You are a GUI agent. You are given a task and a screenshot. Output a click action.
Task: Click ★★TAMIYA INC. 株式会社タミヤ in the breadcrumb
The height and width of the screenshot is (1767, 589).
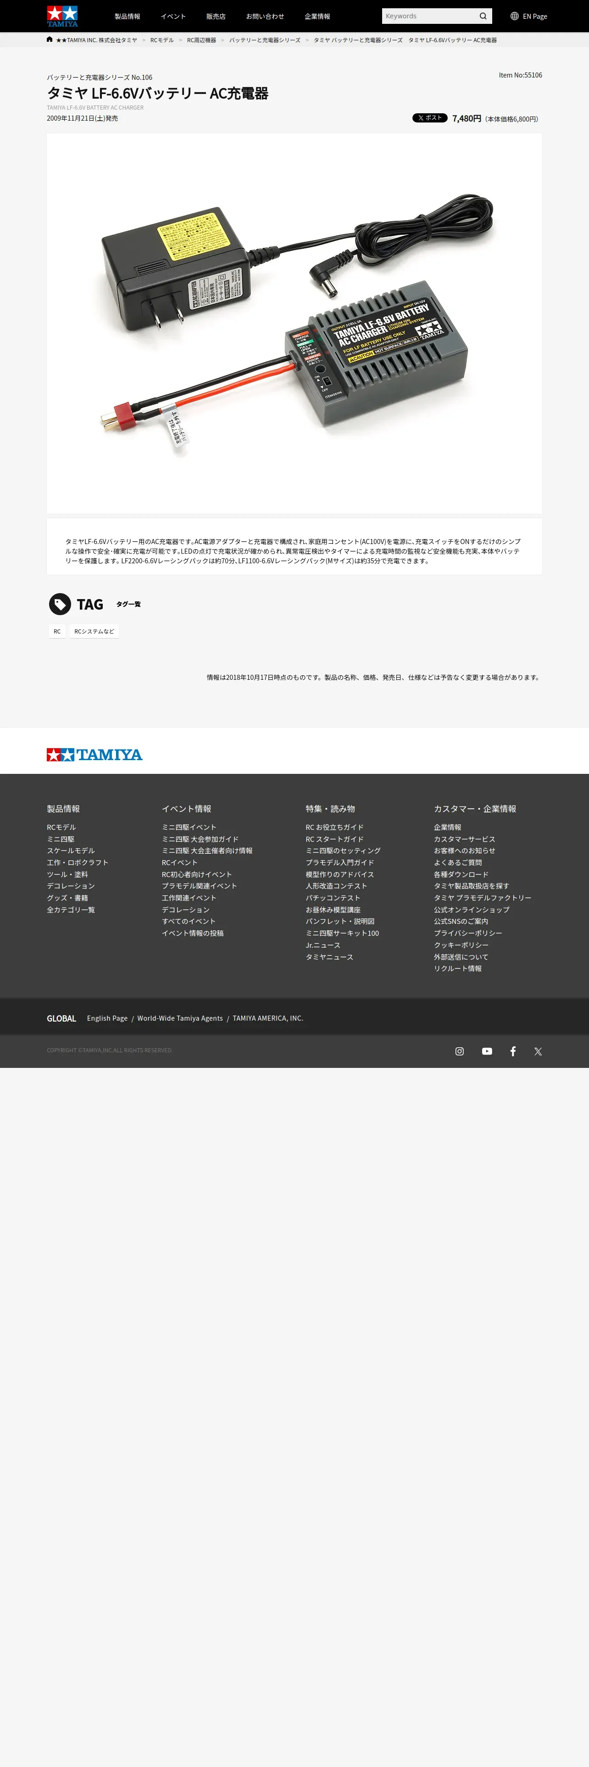(x=96, y=40)
